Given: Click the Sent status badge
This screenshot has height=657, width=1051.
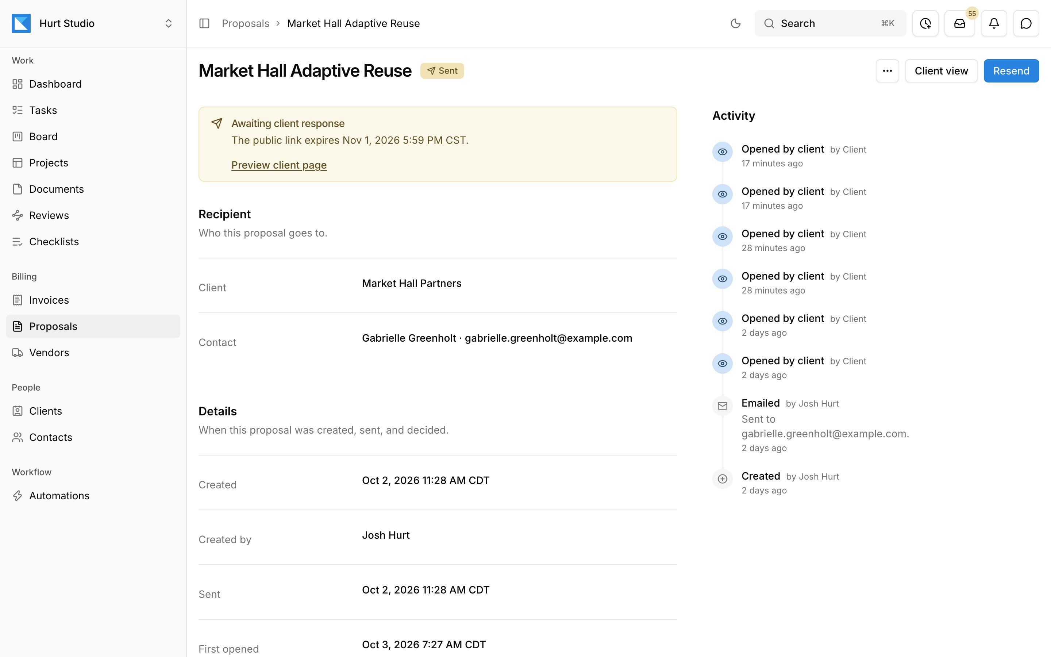Looking at the screenshot, I should click(442, 71).
